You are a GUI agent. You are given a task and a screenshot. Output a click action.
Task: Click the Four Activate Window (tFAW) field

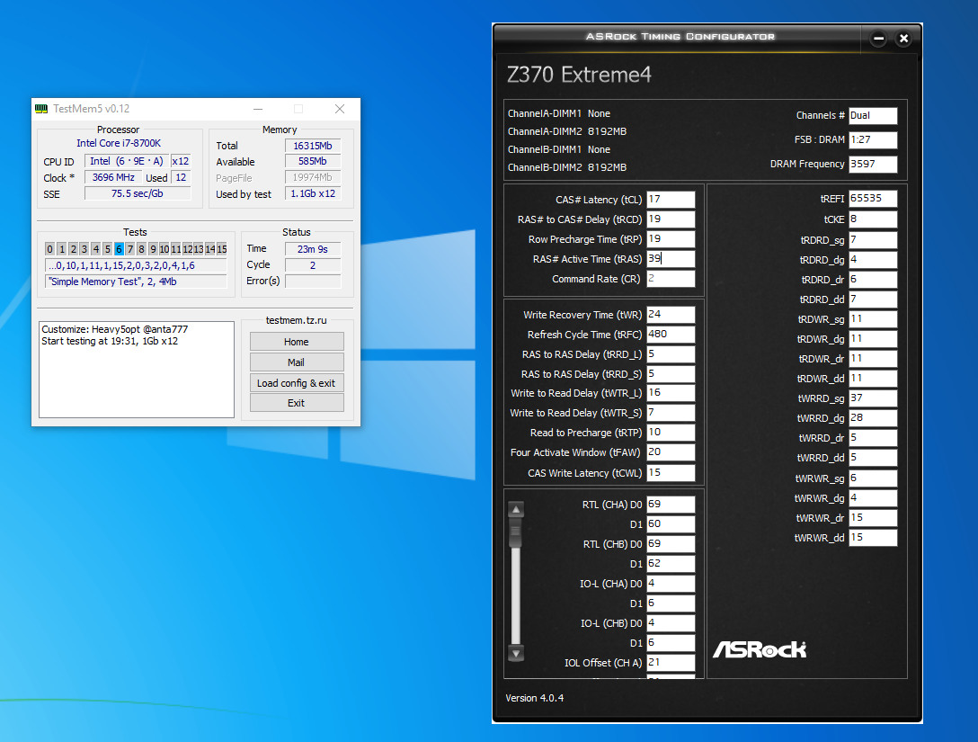point(671,452)
